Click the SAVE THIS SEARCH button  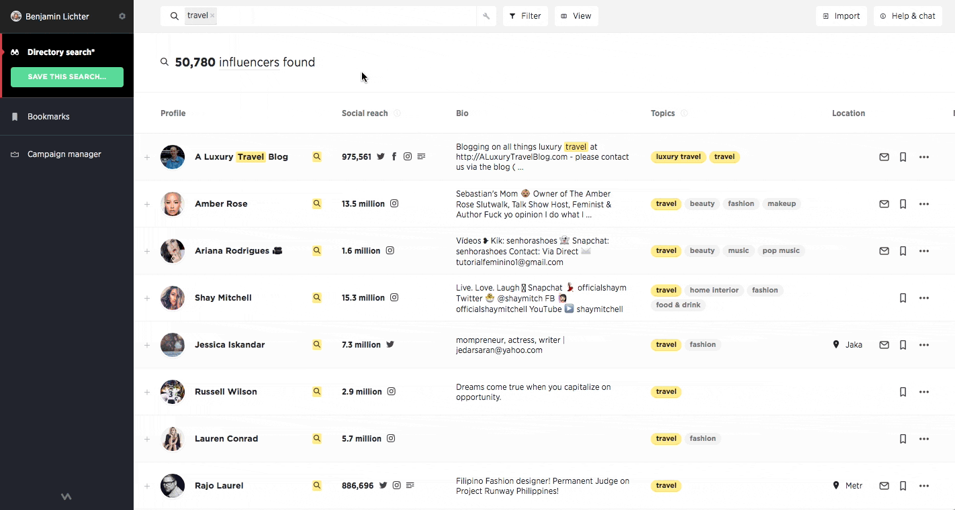[66, 77]
